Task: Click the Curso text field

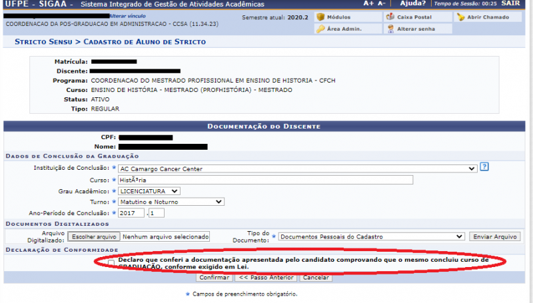Action: (x=265, y=180)
